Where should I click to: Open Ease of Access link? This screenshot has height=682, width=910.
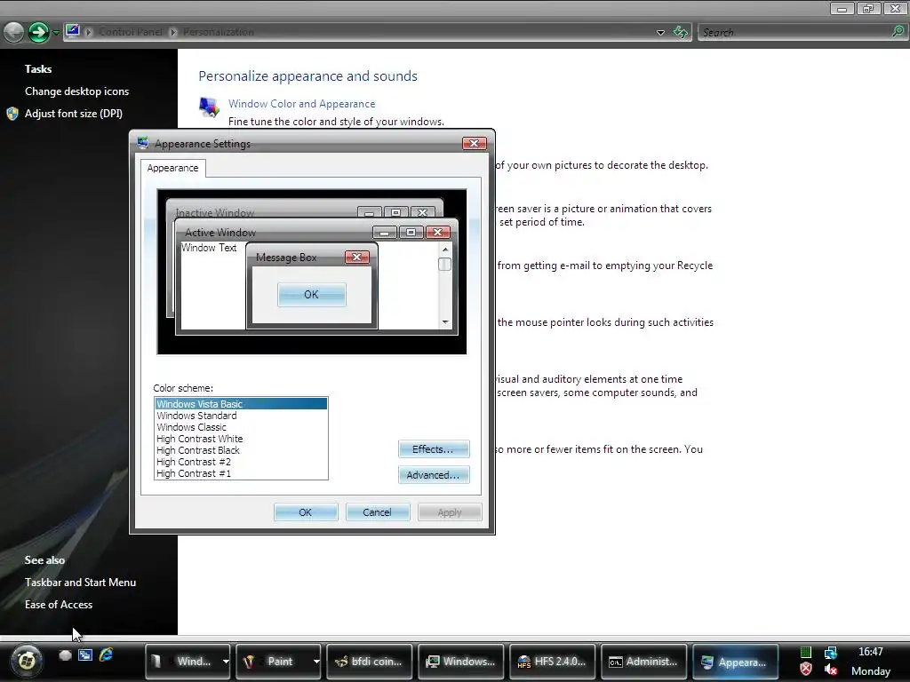(x=59, y=605)
